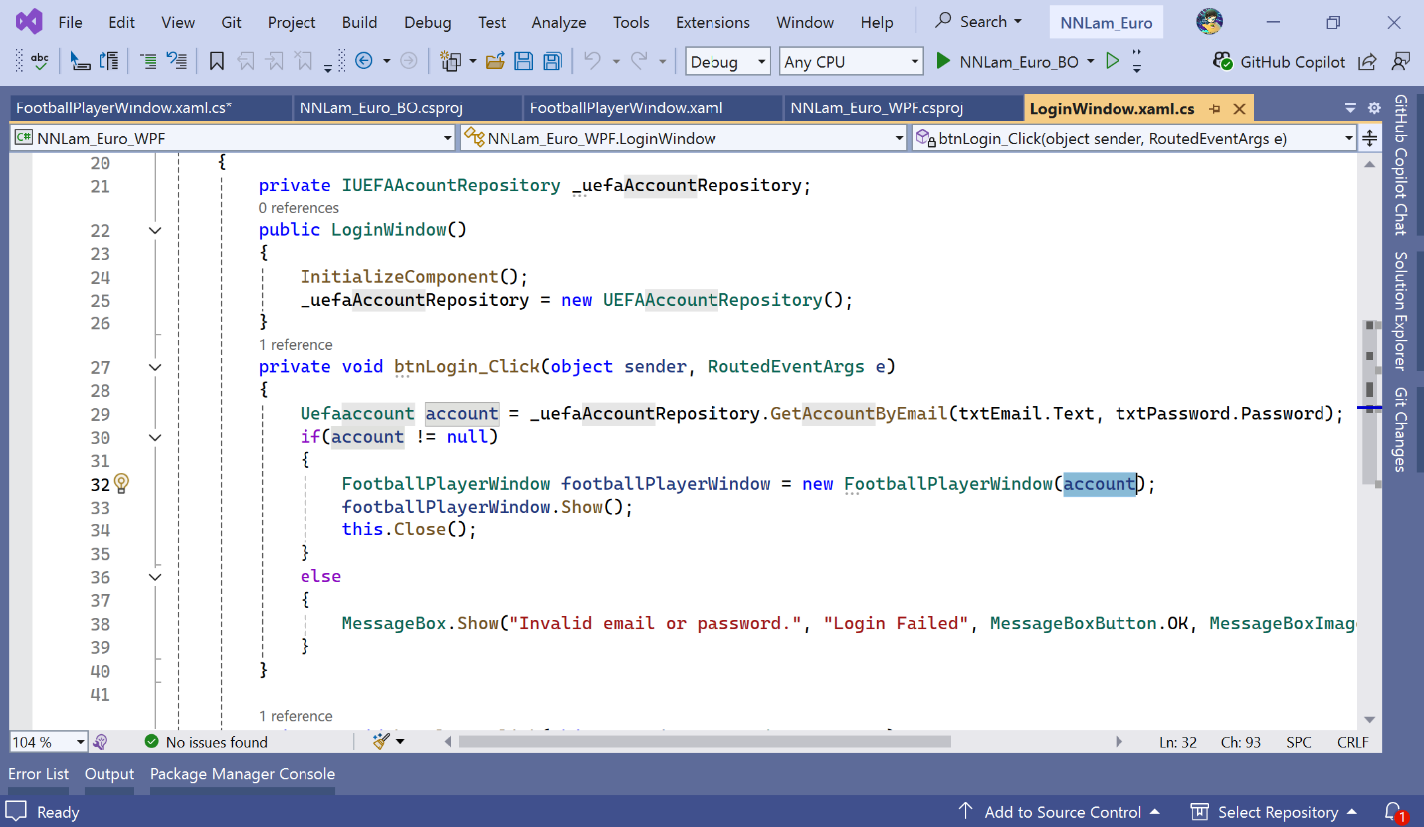Collapse the else block at line 36

(155, 576)
